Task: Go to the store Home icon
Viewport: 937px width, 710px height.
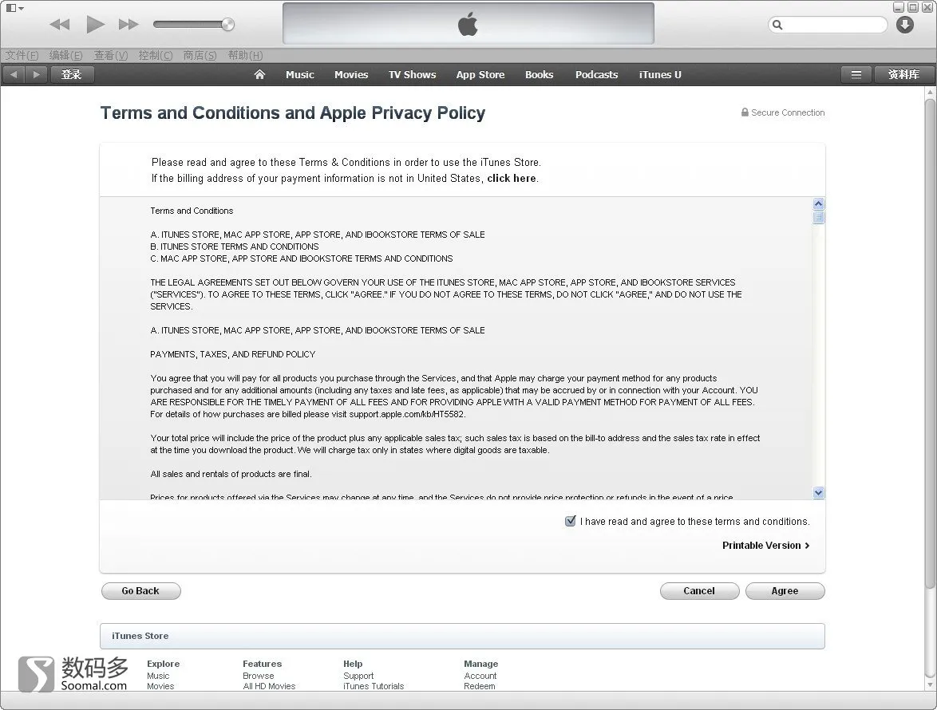Action: tap(259, 75)
